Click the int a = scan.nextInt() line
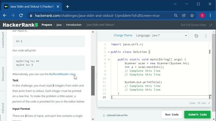Viewport: 216px width, 121px height. pos(144,67)
